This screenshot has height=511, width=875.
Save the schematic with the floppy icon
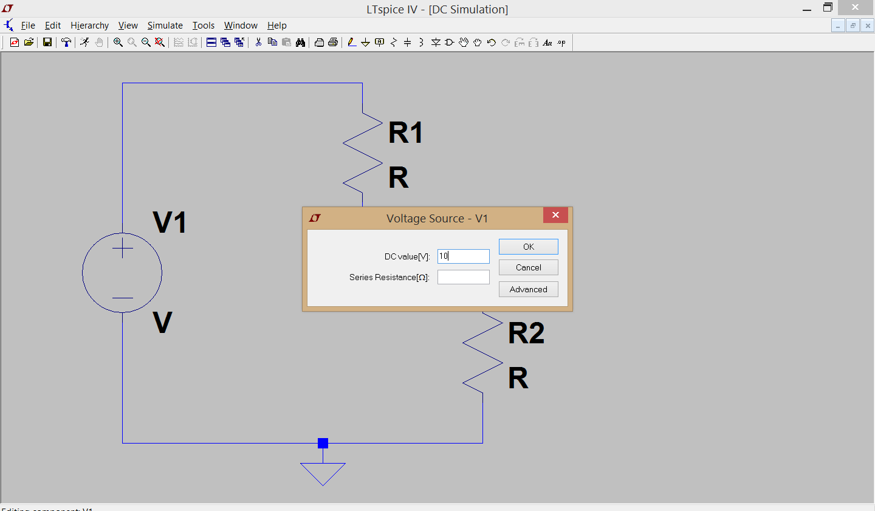47,43
